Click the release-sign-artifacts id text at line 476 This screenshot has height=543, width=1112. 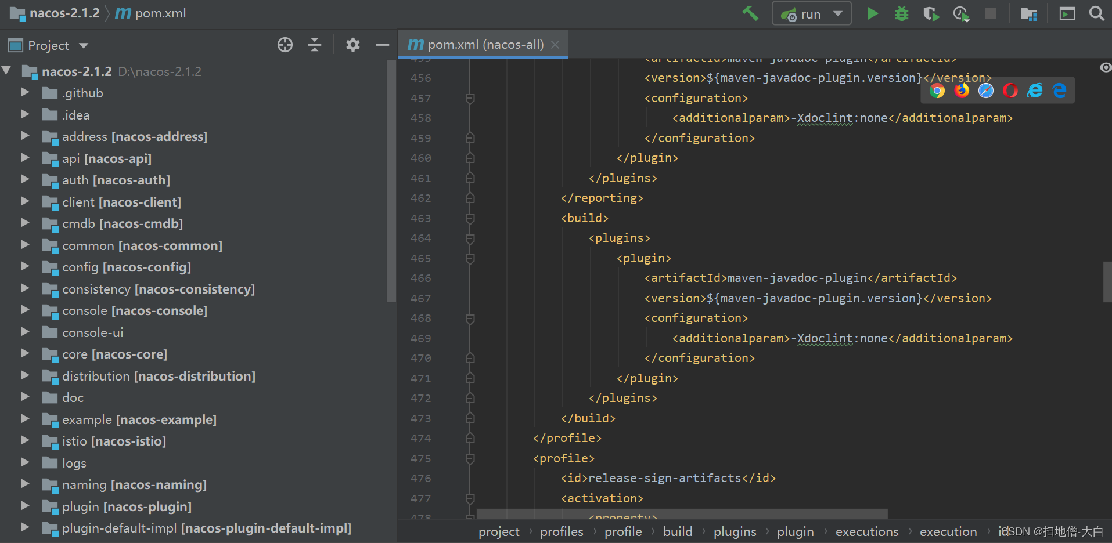[x=665, y=478]
